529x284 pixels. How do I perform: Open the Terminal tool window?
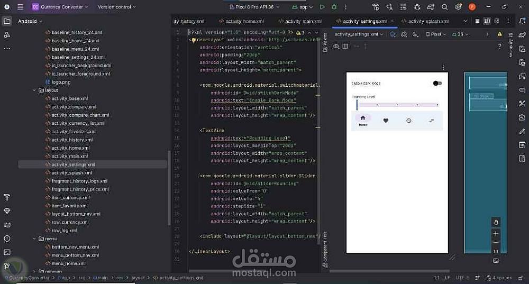(x=7, y=252)
